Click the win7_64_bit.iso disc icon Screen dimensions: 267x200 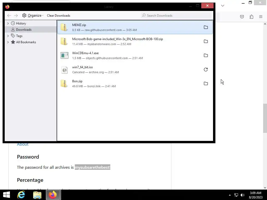[x=64, y=70]
